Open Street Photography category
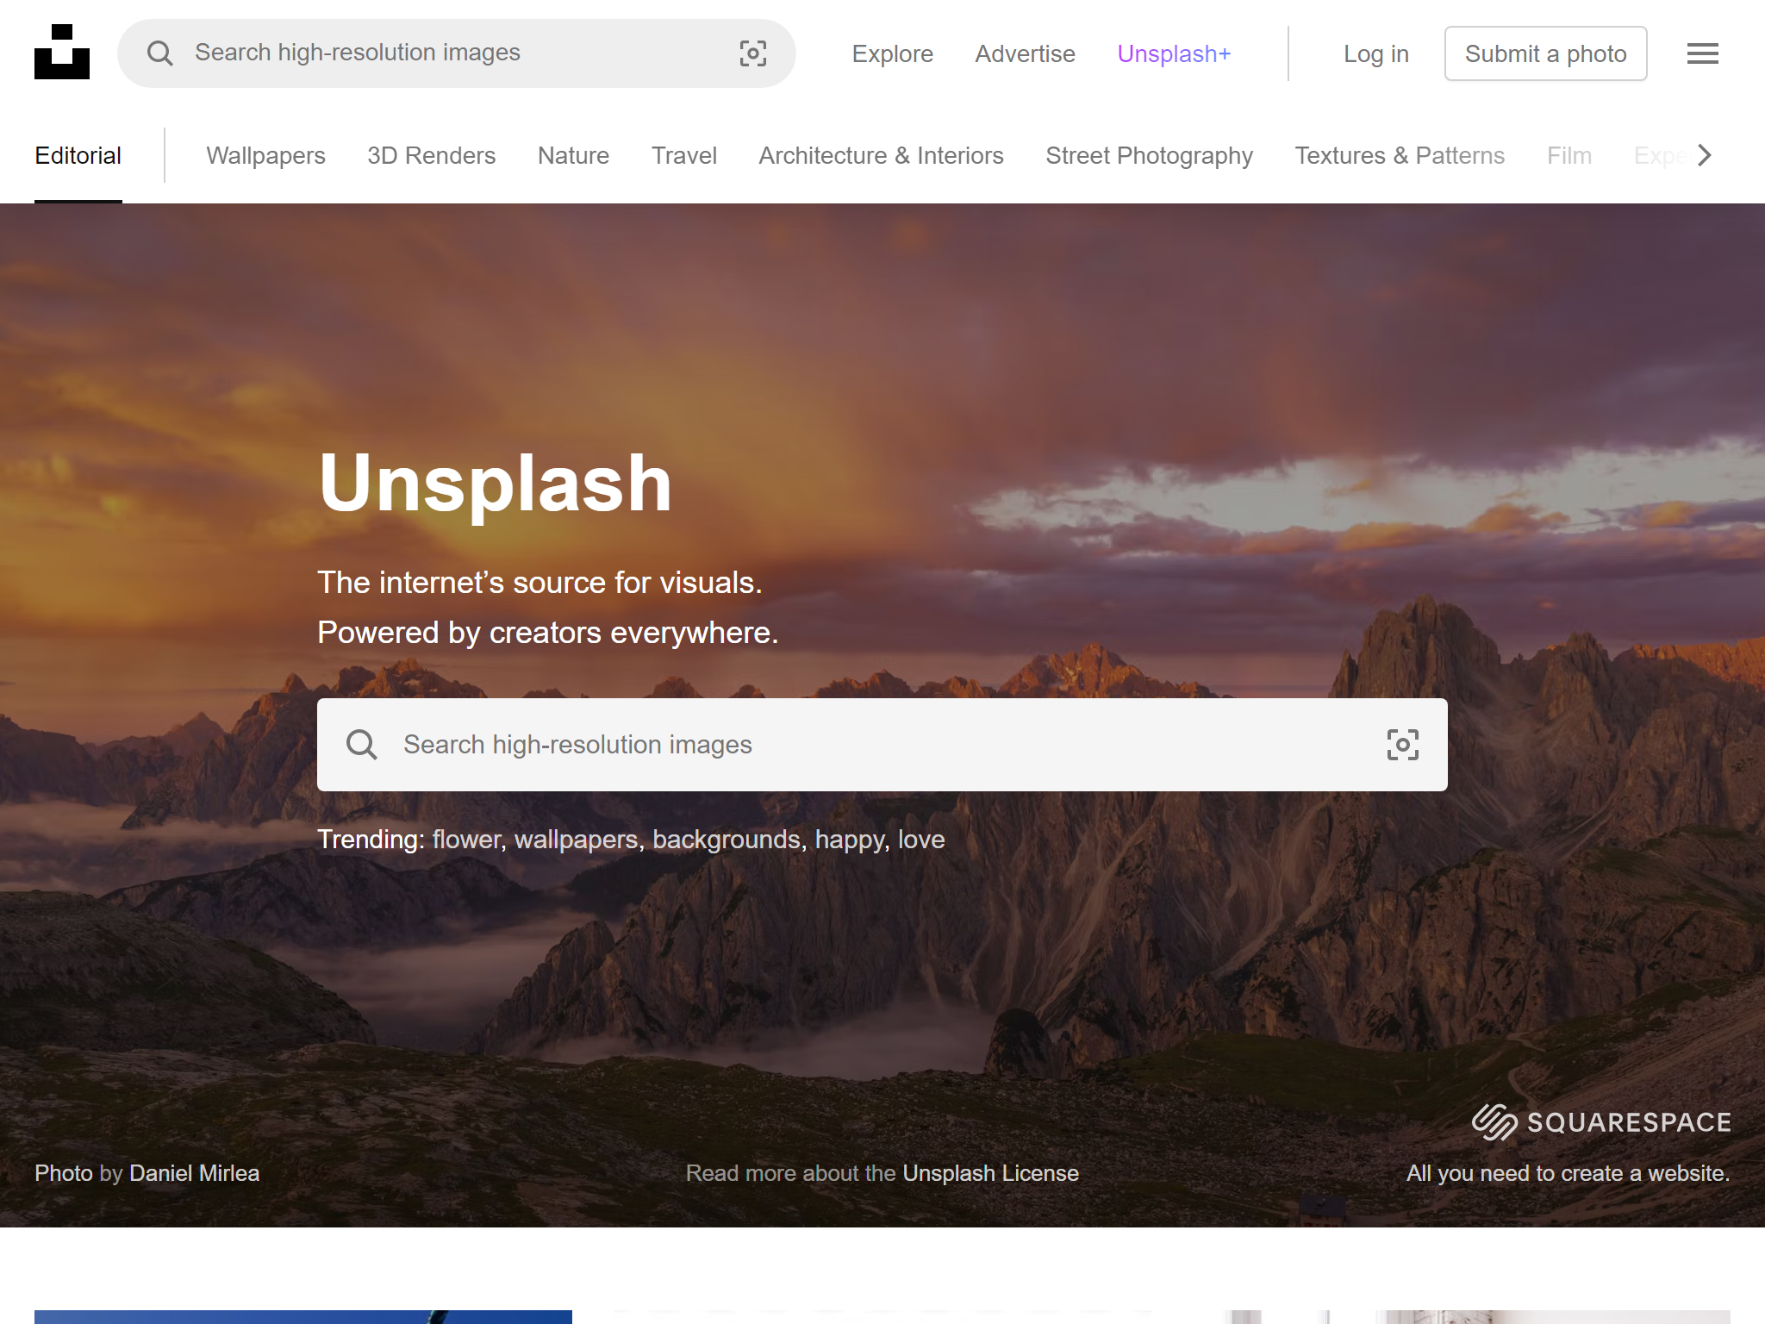Screen dimensions: 1765x1324 [1150, 156]
